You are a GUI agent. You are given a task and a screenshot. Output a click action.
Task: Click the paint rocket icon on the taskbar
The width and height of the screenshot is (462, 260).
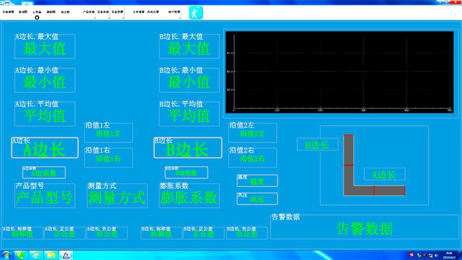pos(36,255)
